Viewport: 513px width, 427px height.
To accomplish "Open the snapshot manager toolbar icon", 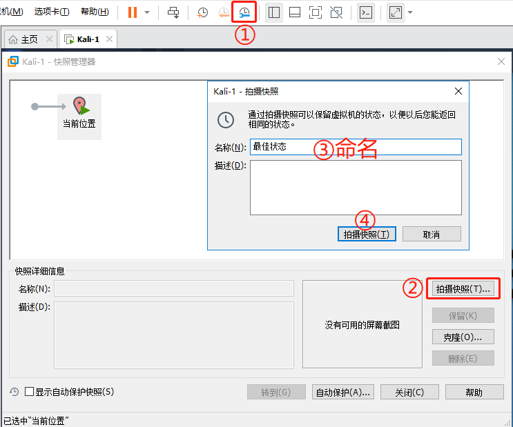I will [x=244, y=12].
